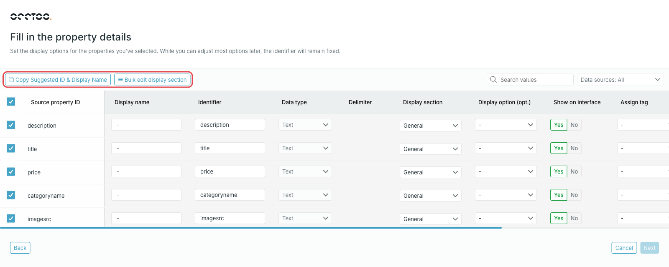
Task: Focus the Search values field
Action: pyautogui.click(x=530, y=80)
